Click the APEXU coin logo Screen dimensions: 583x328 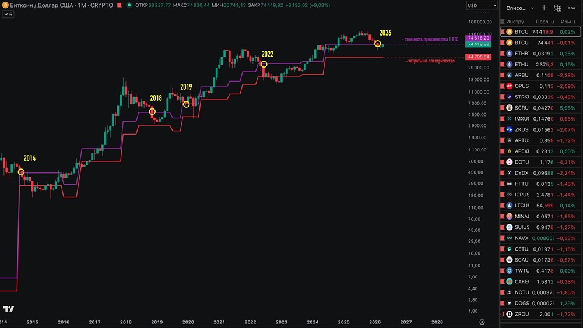click(x=510, y=151)
